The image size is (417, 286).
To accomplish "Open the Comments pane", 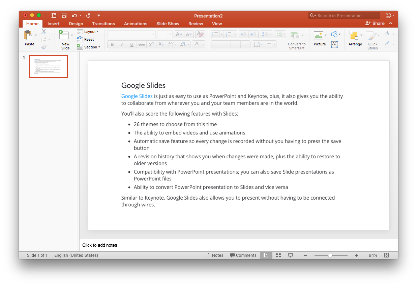I will click(243, 255).
